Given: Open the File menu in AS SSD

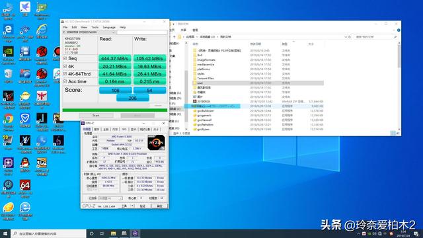Looking at the screenshot, I should pos(65,27).
